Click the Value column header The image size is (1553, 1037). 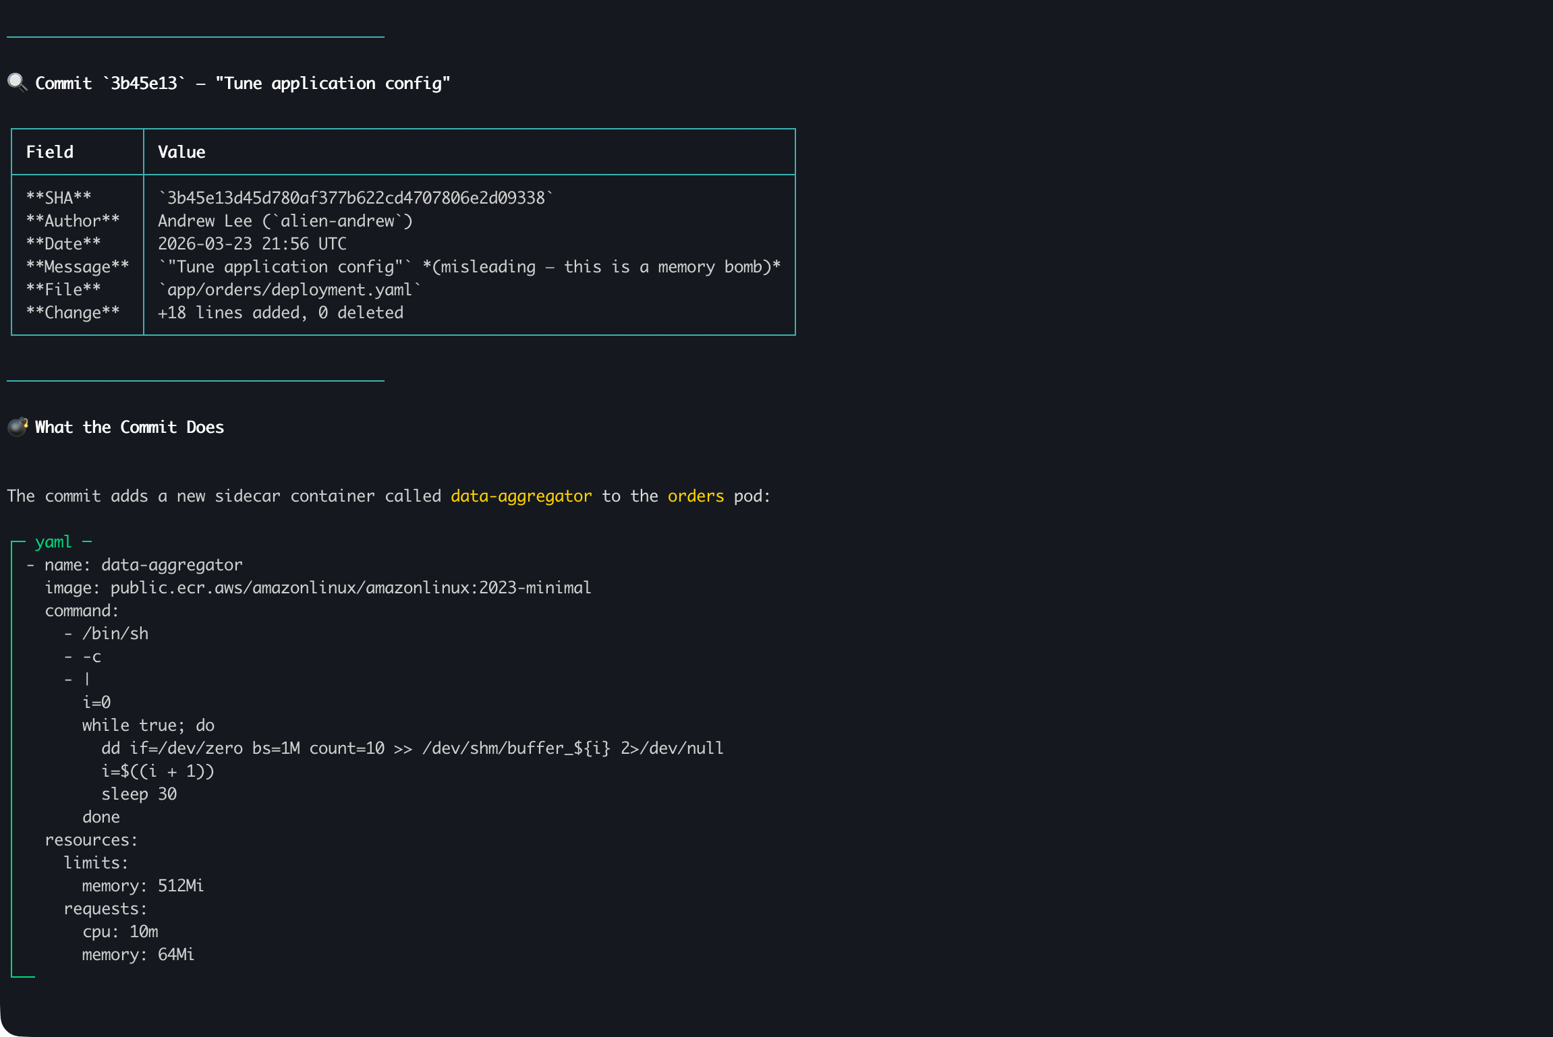pyautogui.click(x=181, y=152)
